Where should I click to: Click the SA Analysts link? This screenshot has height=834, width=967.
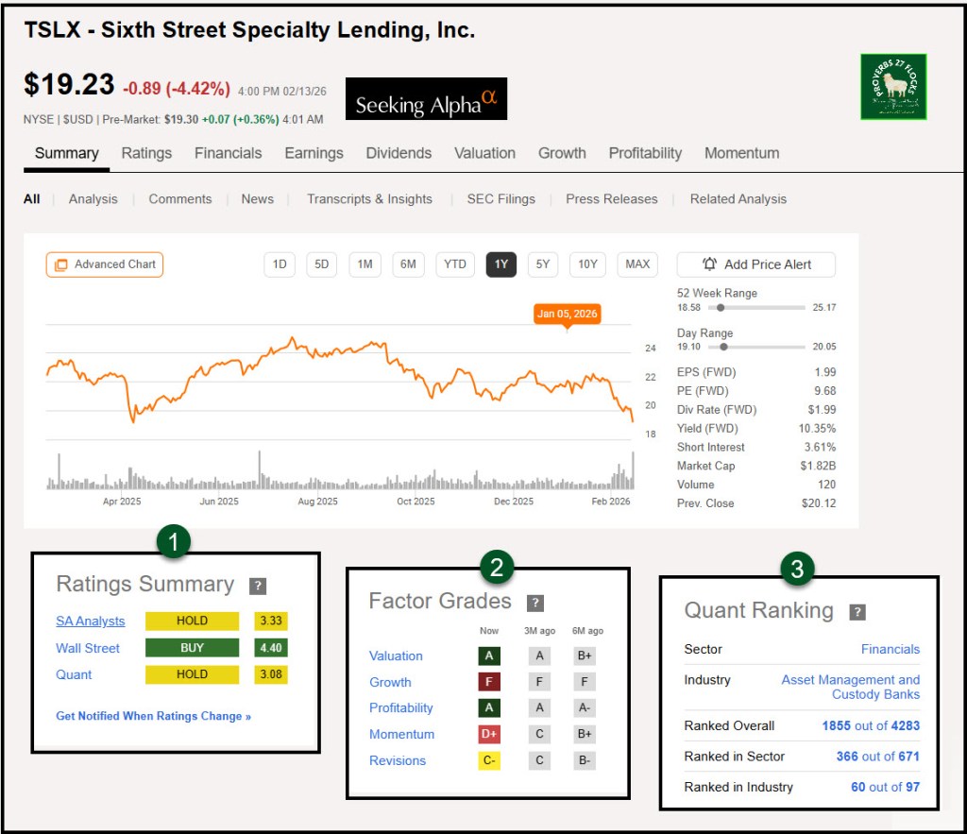click(x=91, y=621)
